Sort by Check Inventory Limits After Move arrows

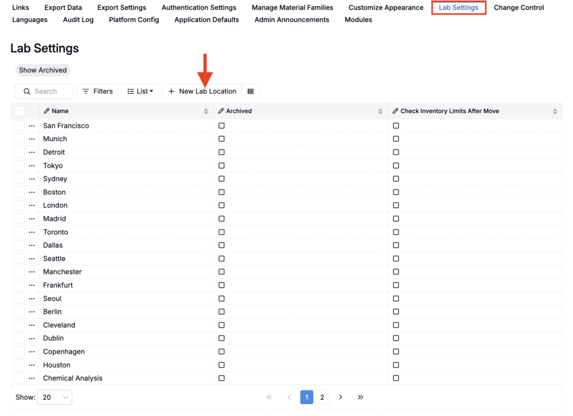(x=555, y=111)
